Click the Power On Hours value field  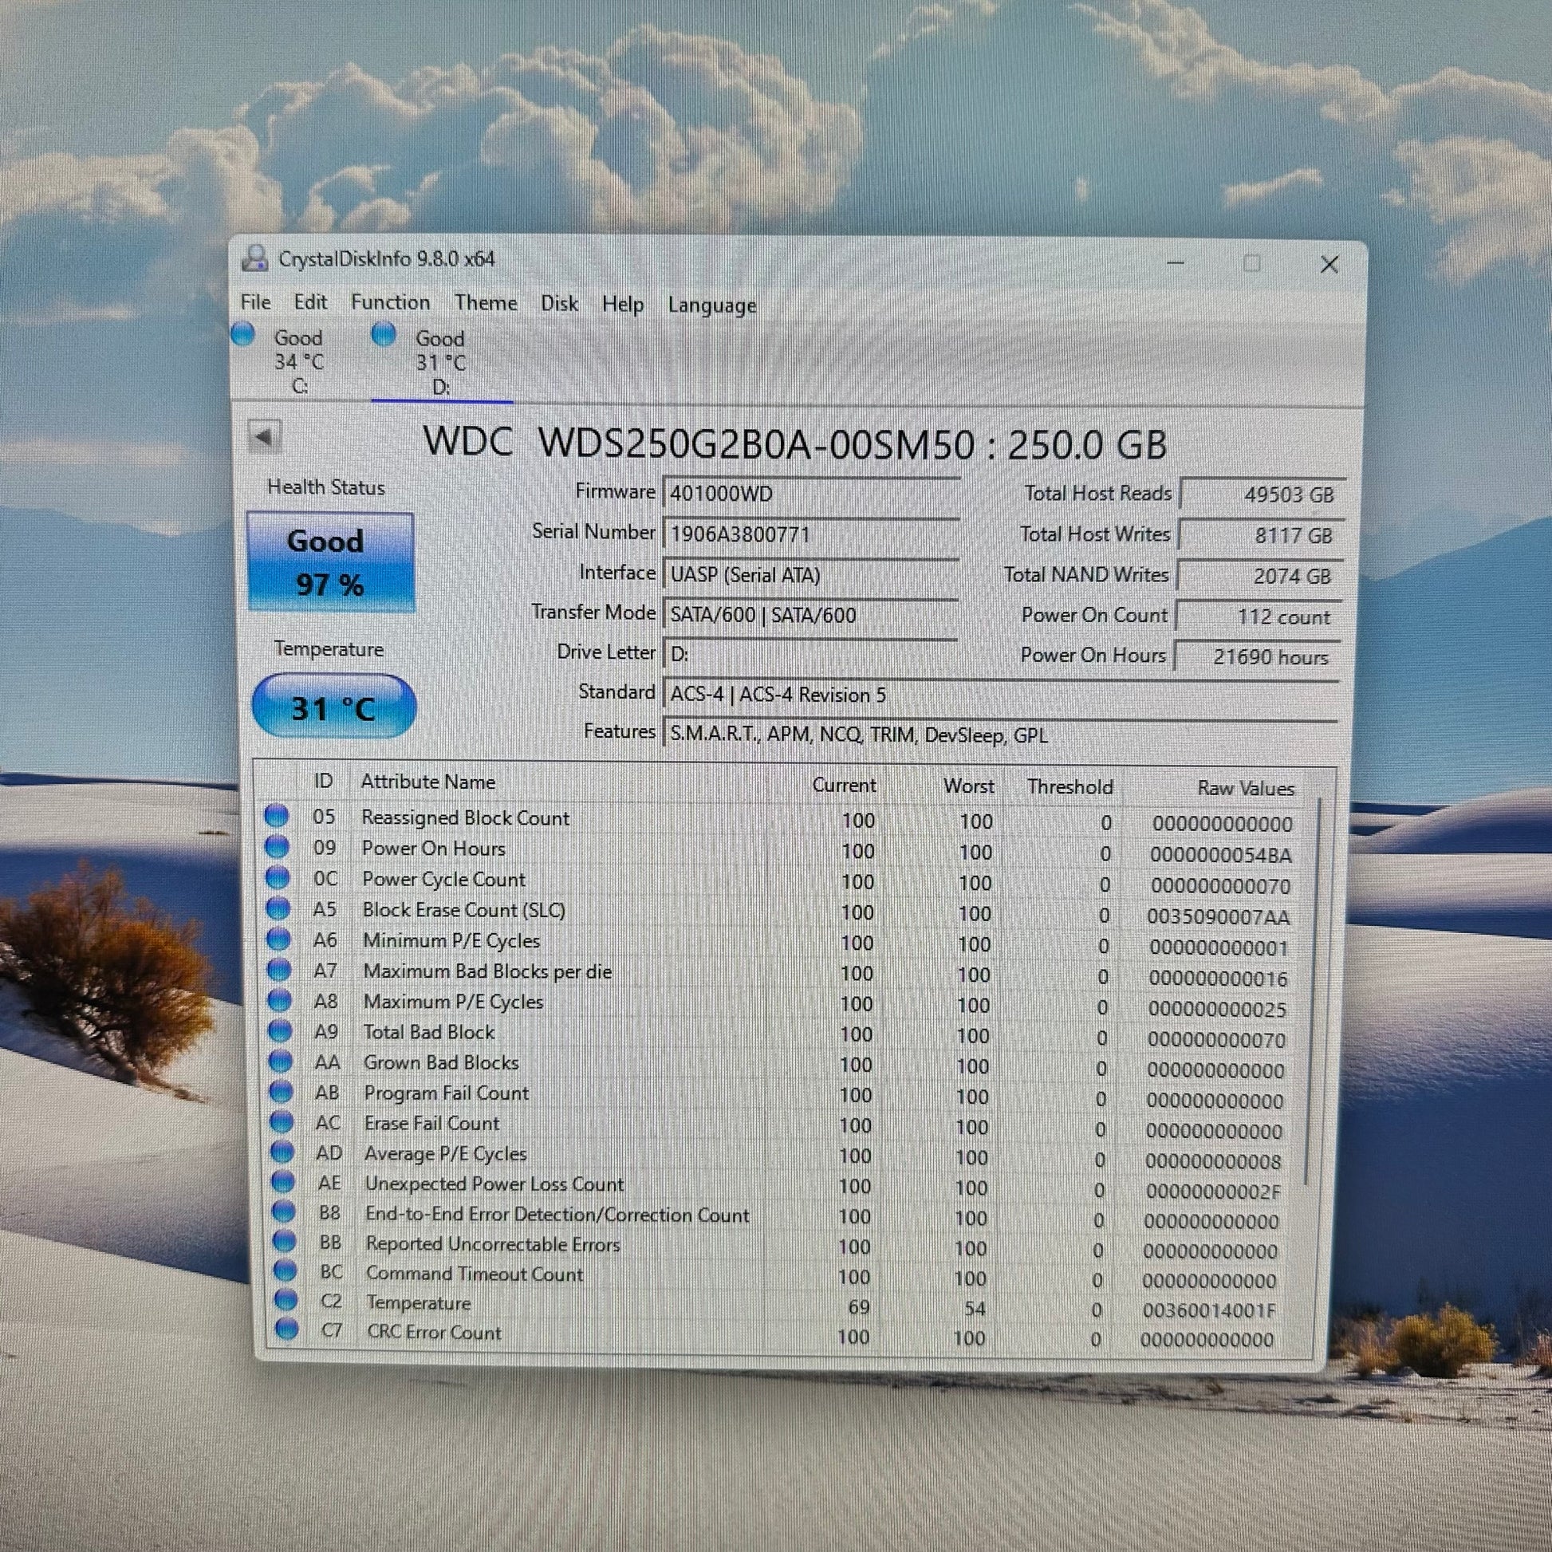(1258, 656)
